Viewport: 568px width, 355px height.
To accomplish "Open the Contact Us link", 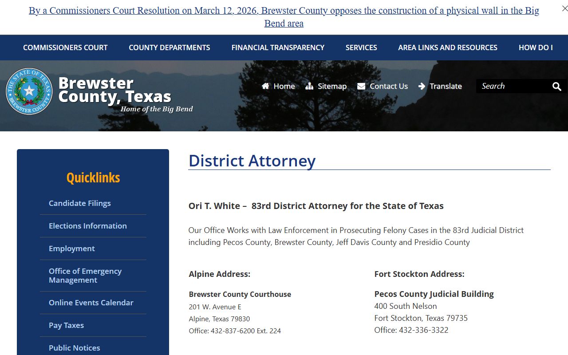I will coord(389,86).
